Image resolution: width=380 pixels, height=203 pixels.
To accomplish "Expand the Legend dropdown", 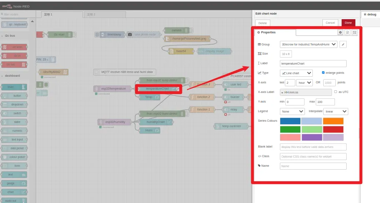I will pyautogui.click(x=292, y=111).
